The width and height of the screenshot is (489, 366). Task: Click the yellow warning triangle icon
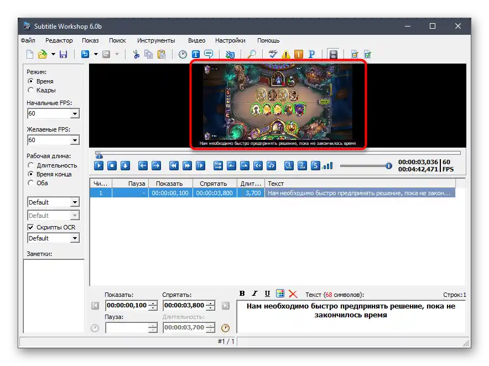point(285,54)
